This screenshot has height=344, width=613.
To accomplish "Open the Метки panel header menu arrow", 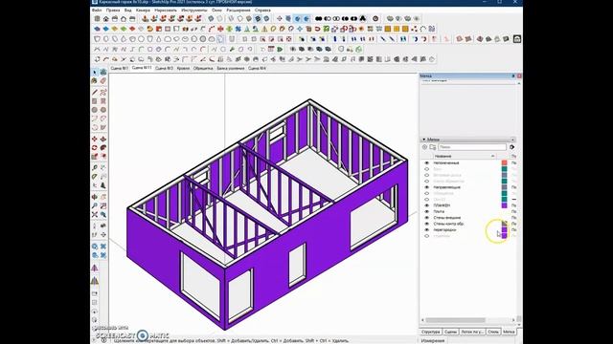I will click(x=512, y=140).
